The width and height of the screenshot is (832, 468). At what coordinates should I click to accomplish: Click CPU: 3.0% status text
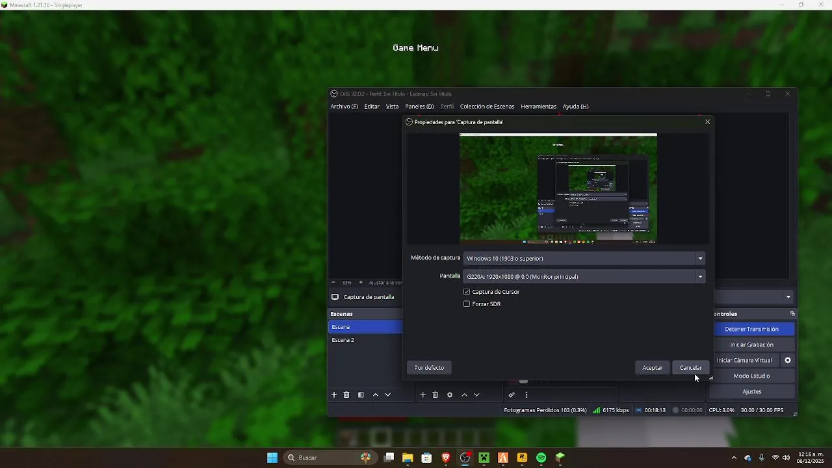[721, 410]
